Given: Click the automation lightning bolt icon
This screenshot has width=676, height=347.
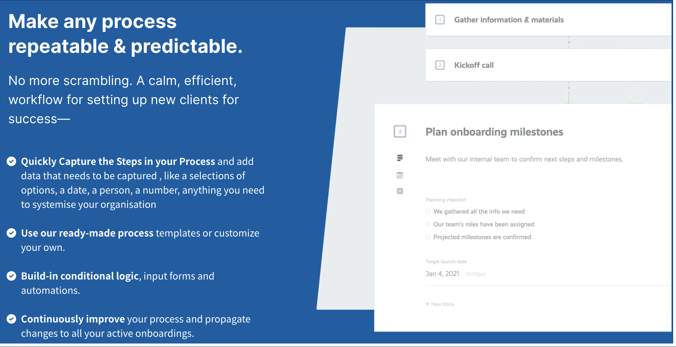Looking at the screenshot, I should click(x=400, y=191).
